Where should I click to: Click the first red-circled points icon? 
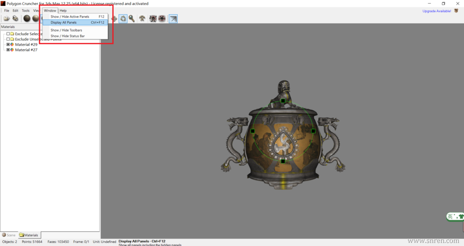(153, 19)
